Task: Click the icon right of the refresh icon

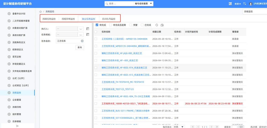Action: pos(162,25)
